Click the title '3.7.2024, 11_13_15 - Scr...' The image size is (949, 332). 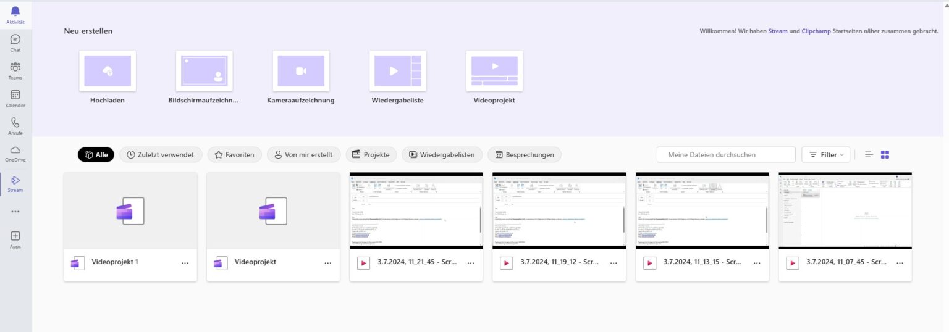[x=702, y=262]
